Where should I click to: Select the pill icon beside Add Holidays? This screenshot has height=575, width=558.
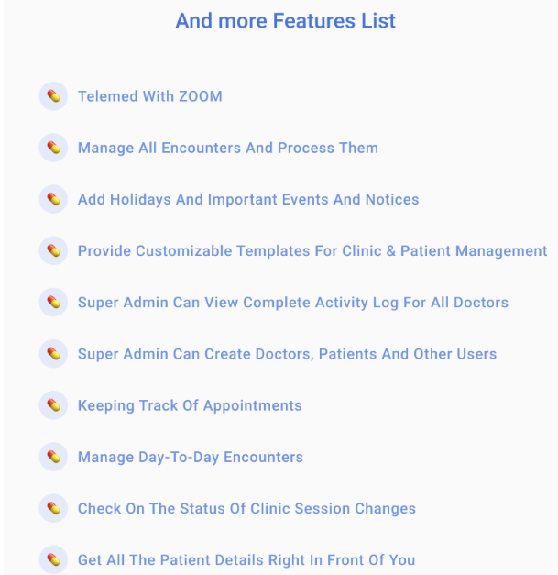53,199
